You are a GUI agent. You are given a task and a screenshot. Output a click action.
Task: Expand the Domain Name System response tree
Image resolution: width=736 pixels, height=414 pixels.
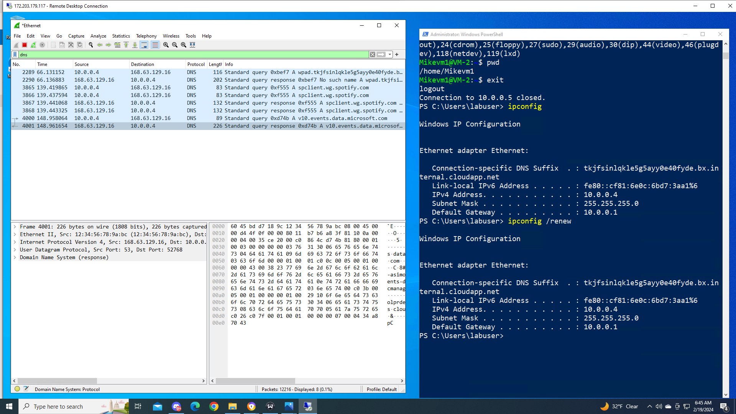tap(15, 257)
